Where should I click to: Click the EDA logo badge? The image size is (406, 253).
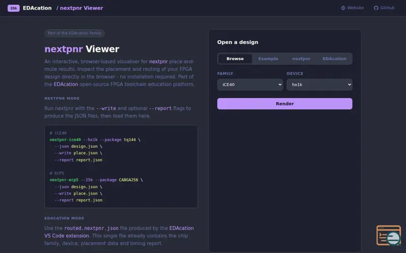[x=14, y=8]
